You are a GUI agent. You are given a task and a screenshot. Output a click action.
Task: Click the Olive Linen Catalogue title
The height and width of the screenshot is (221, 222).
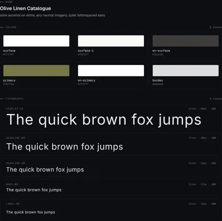[x=25, y=8]
